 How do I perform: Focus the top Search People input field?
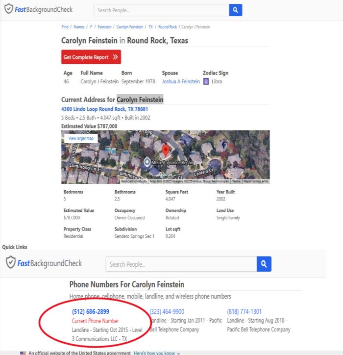[x=161, y=10]
